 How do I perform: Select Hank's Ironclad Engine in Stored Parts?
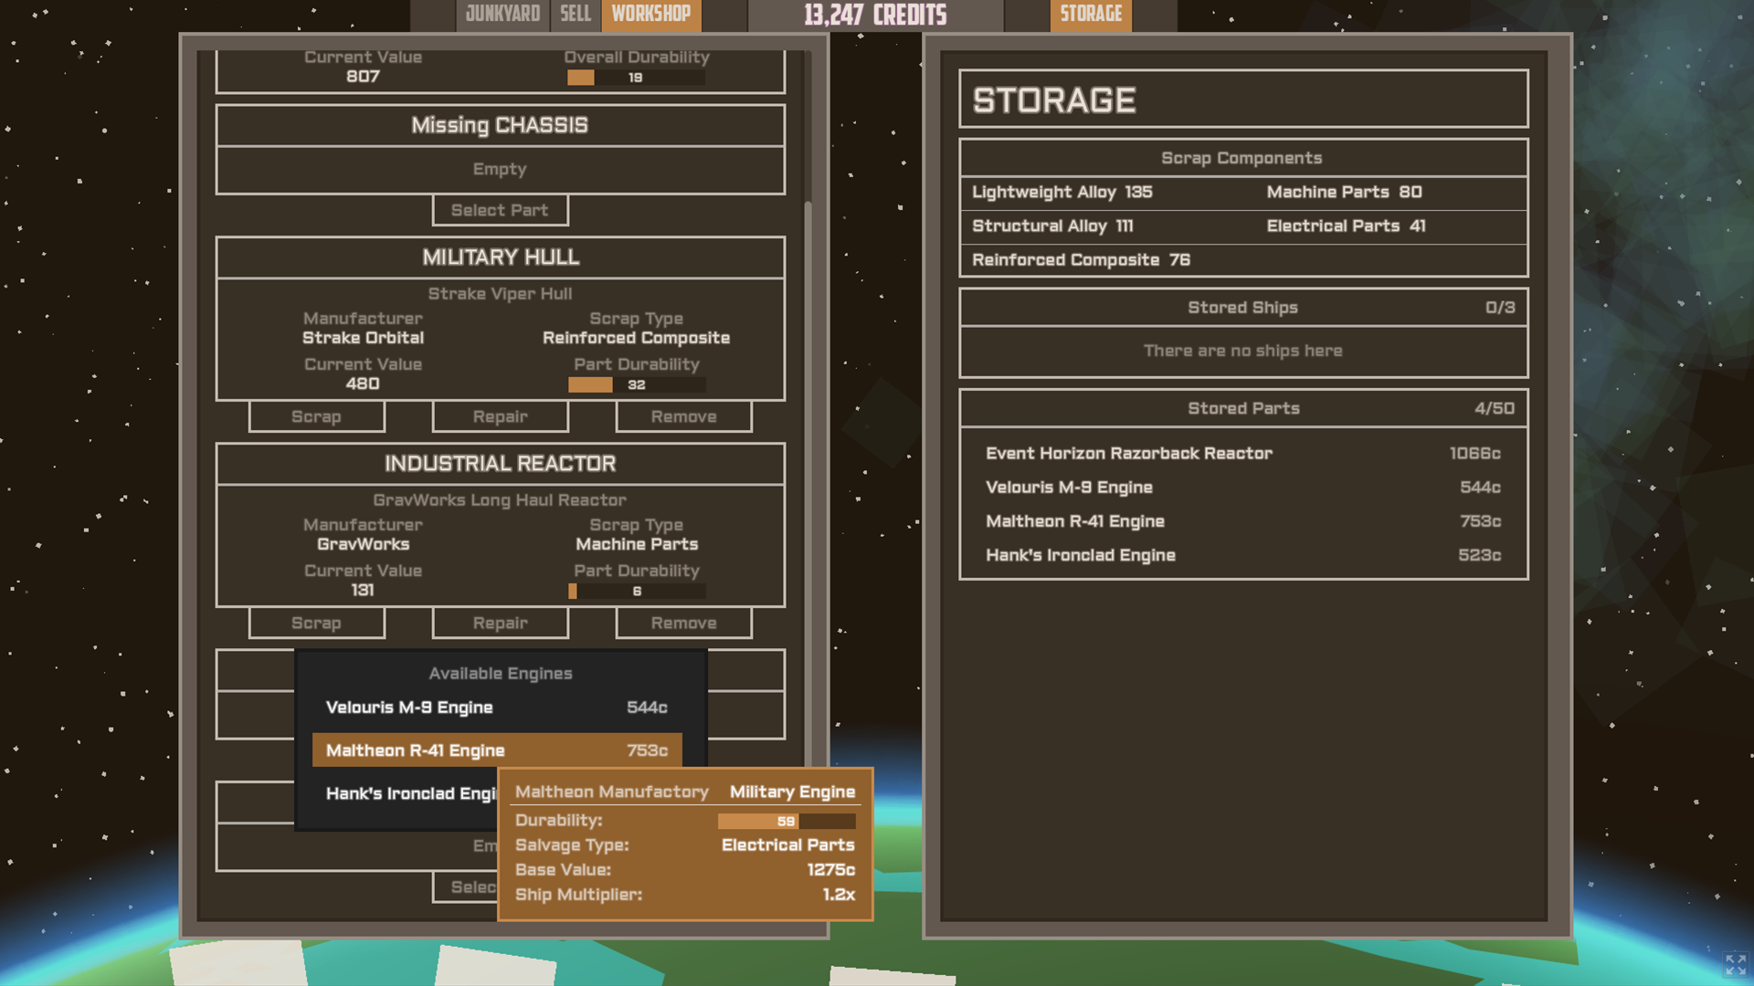coord(1243,555)
